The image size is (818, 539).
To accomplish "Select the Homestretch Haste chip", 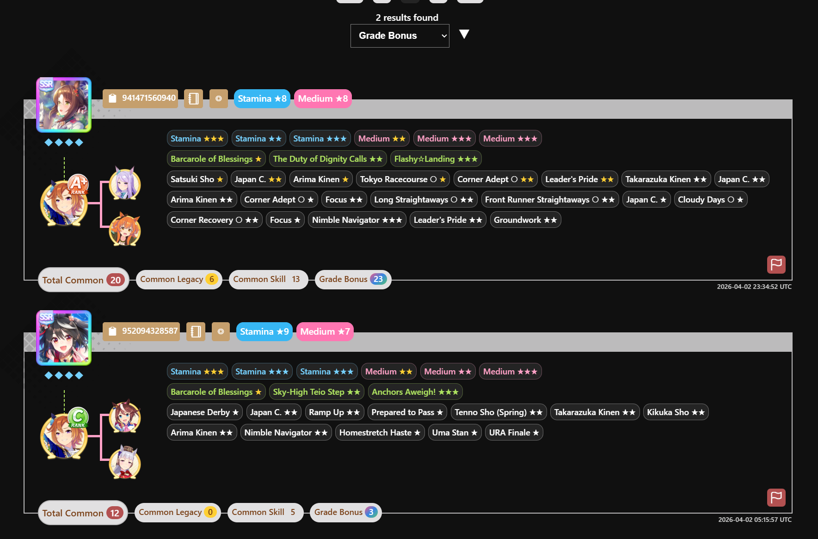I will [x=380, y=433].
